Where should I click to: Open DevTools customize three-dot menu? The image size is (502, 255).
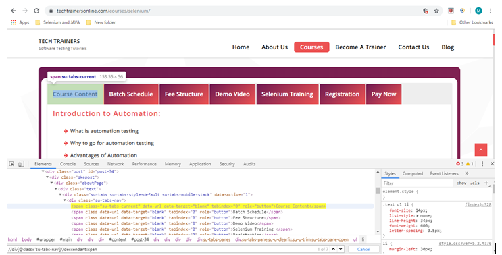pyautogui.click(x=482, y=164)
